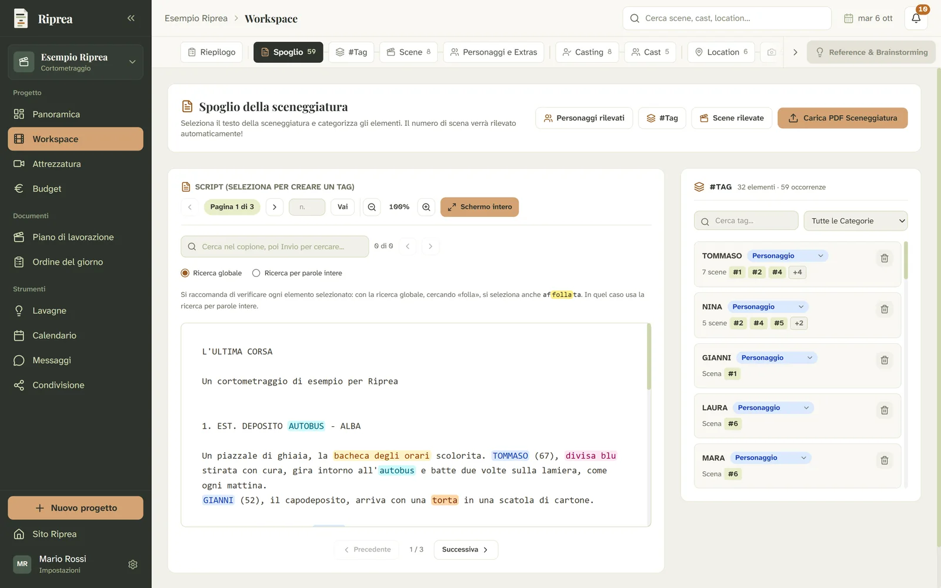Click Carica PDF Sceneggiatura button

tap(842, 118)
